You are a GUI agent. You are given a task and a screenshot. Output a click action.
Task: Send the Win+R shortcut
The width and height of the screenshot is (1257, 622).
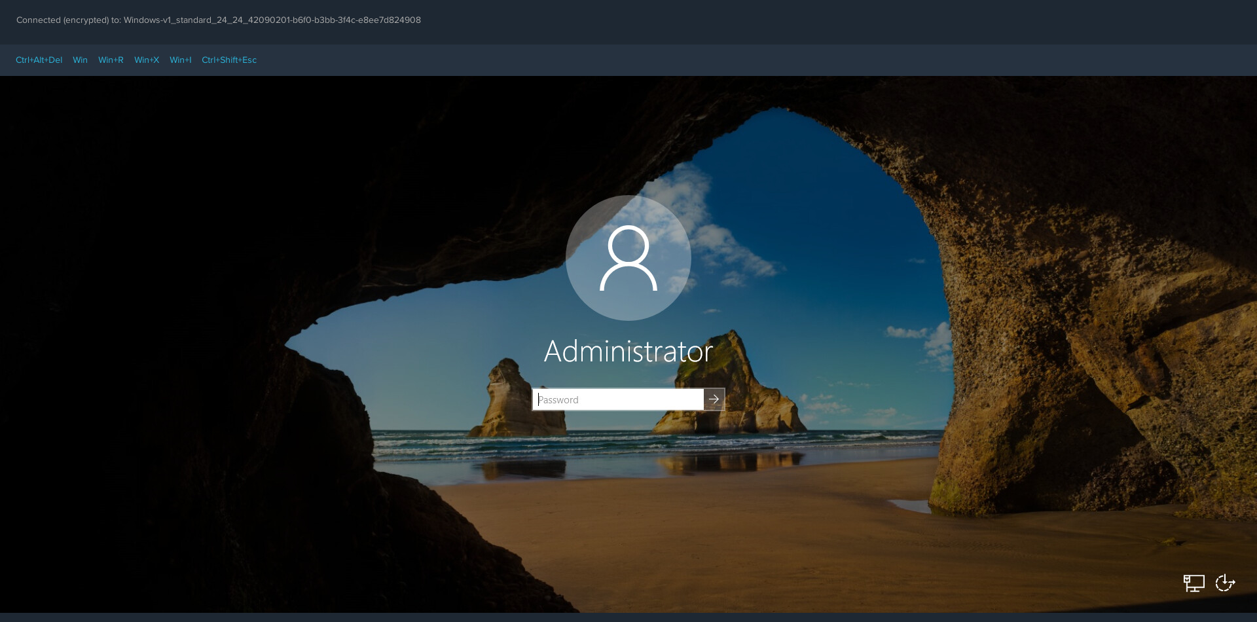(111, 60)
